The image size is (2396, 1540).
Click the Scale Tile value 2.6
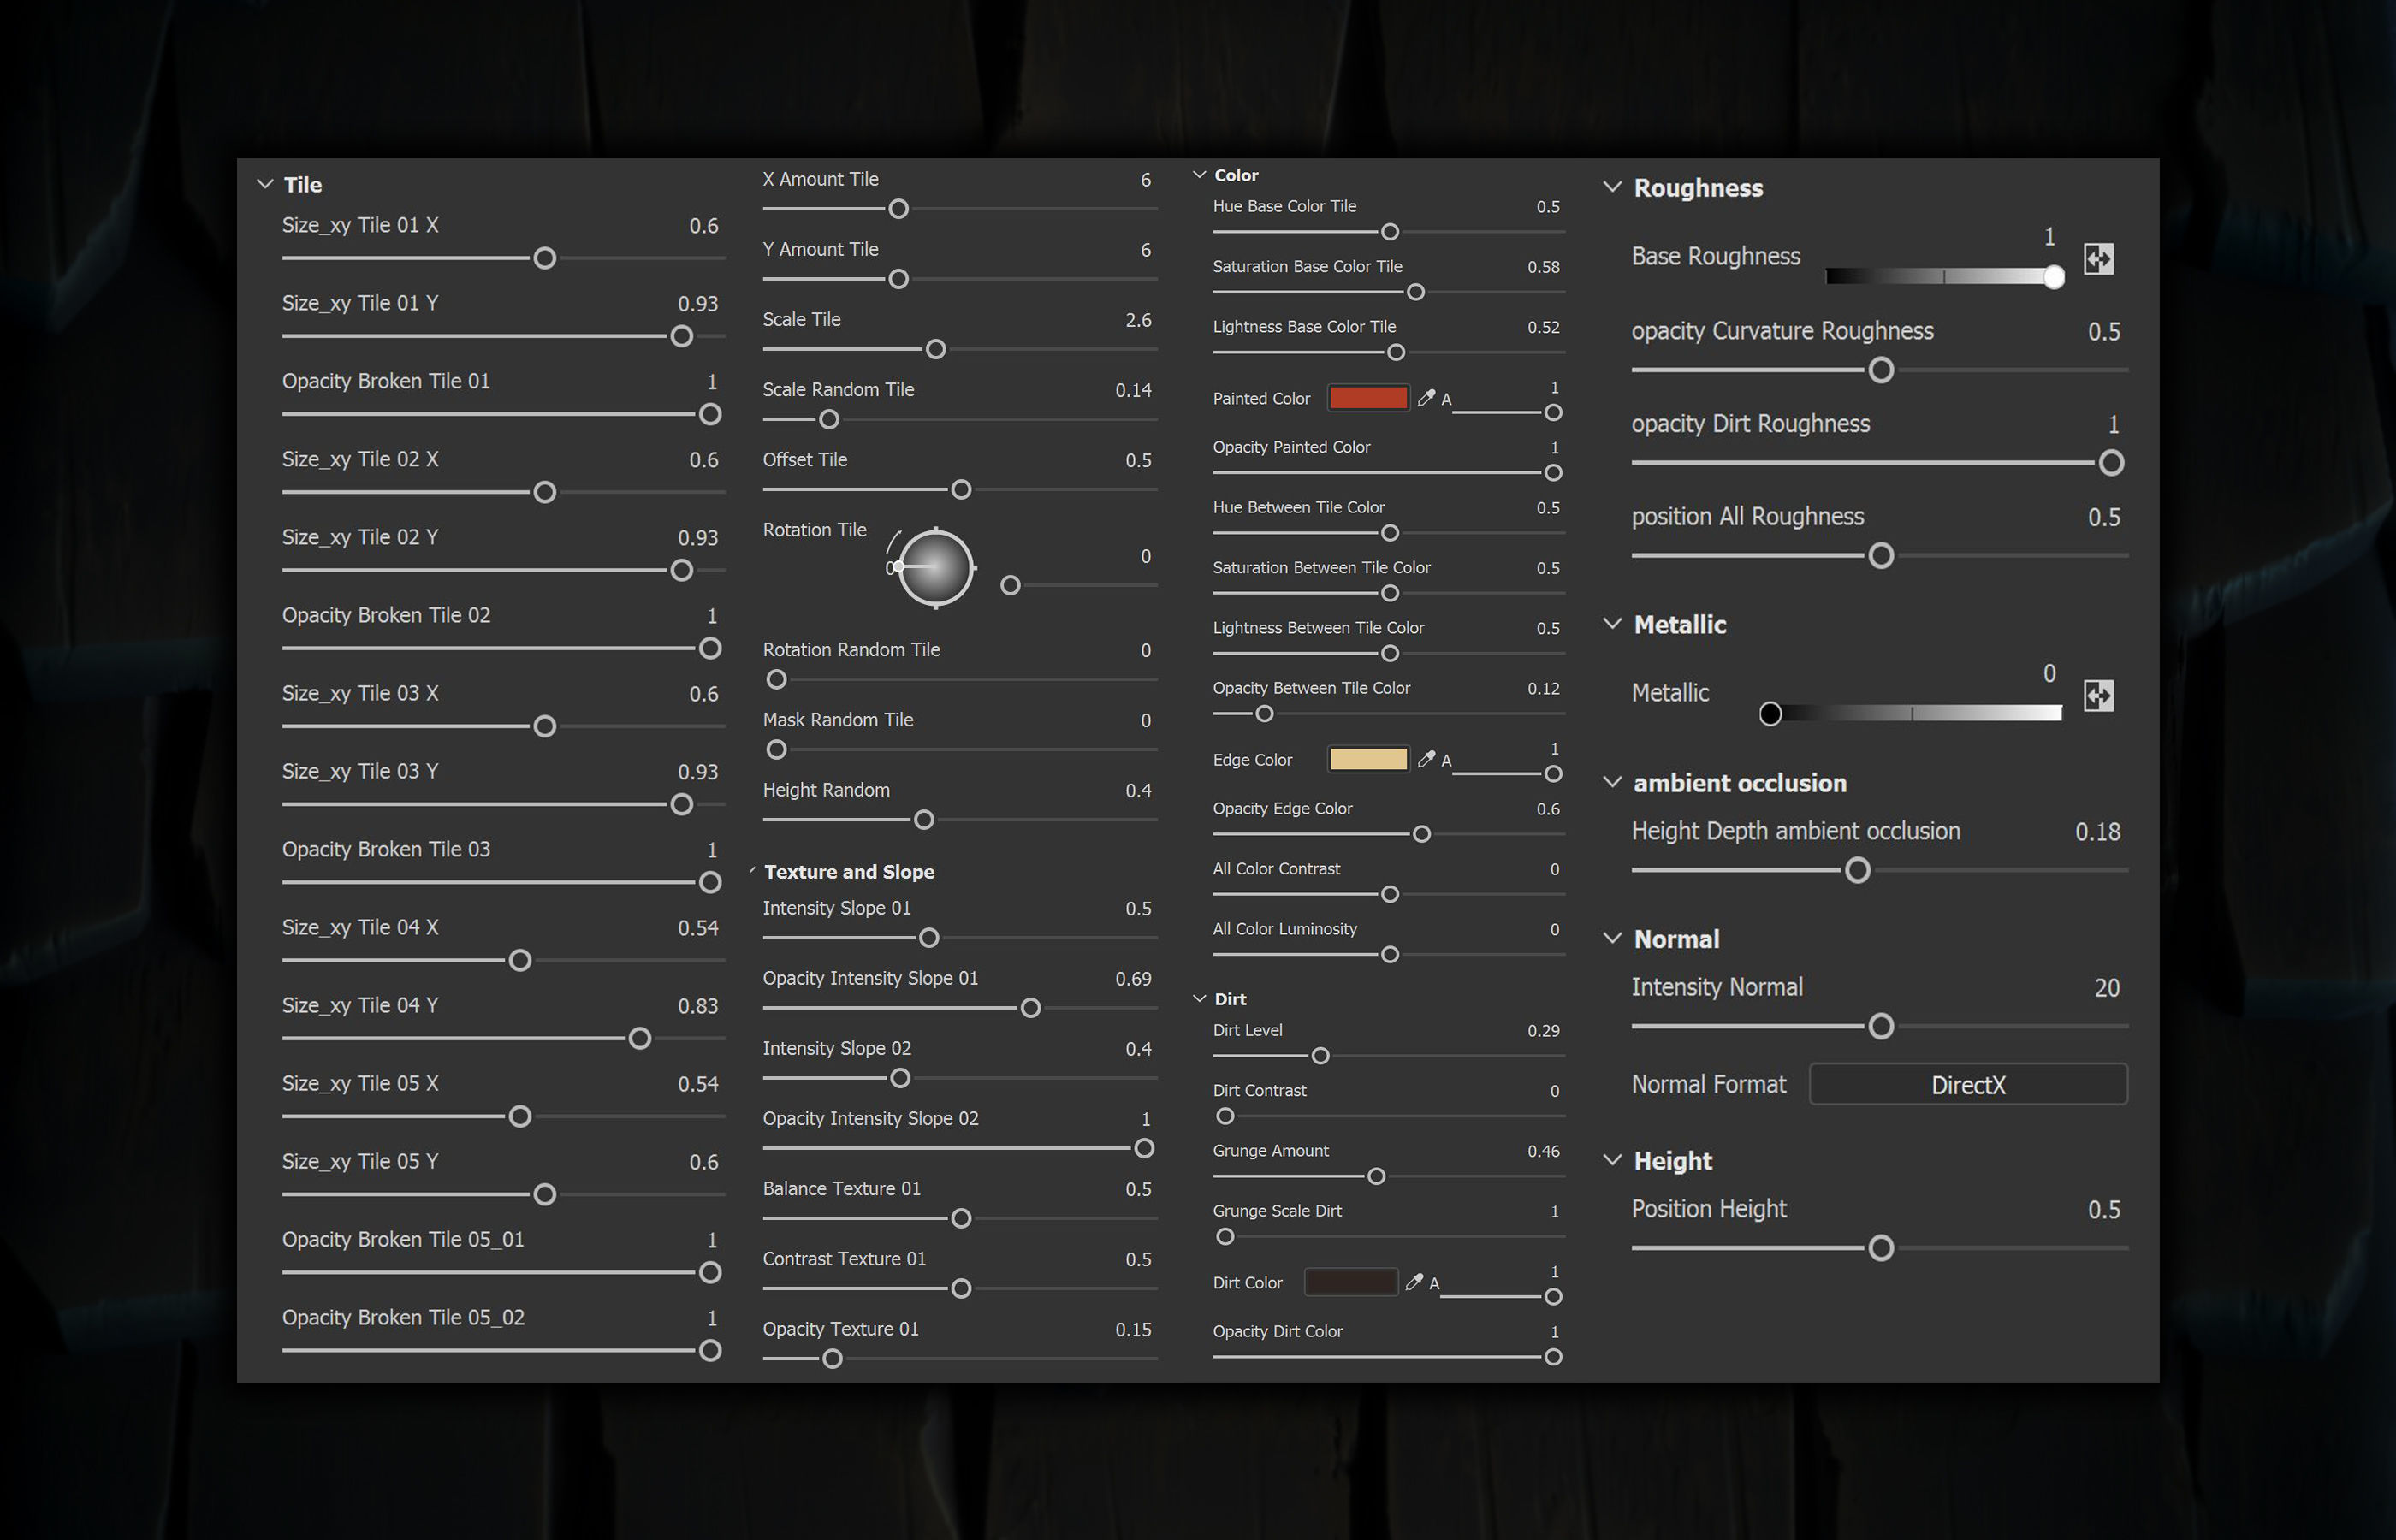pyautogui.click(x=1137, y=320)
